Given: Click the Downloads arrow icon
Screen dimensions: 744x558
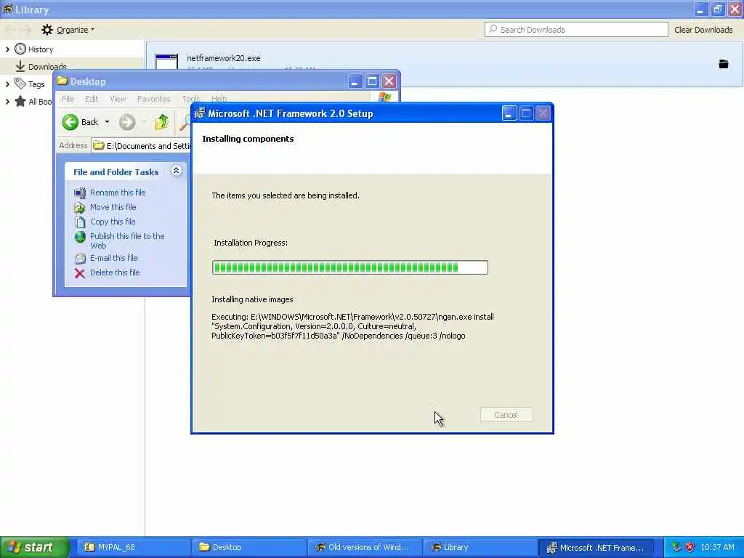Looking at the screenshot, I should tap(20, 66).
